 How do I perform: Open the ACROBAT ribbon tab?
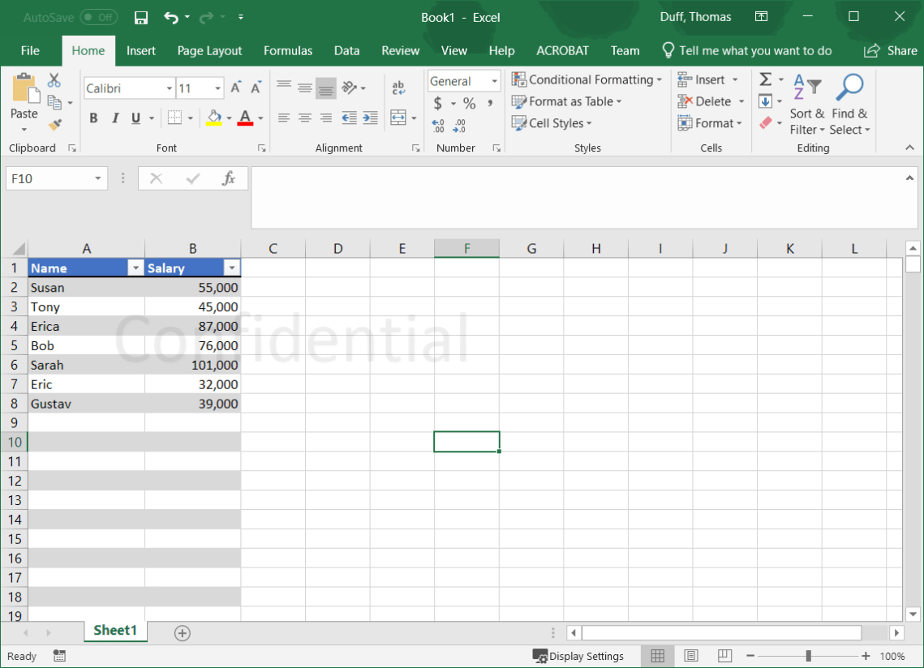point(562,50)
